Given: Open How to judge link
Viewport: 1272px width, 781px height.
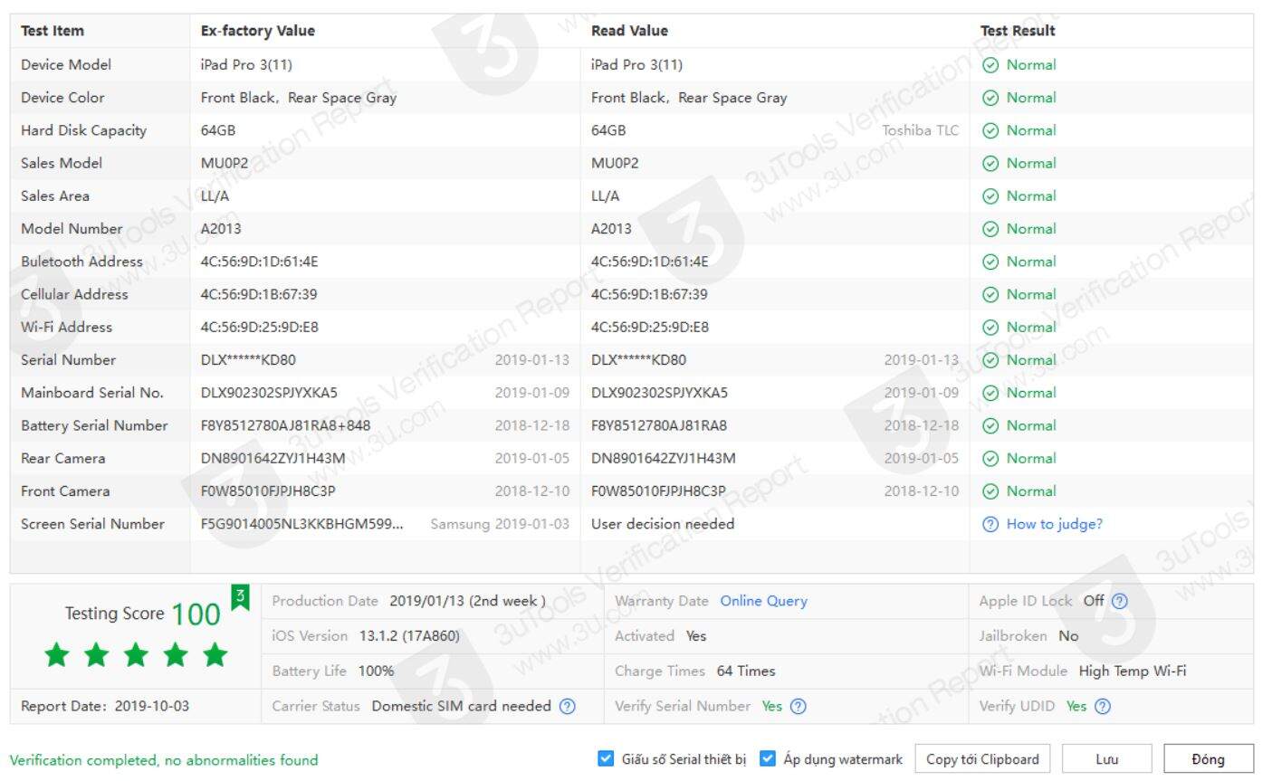Looking at the screenshot, I should coord(1054,524).
